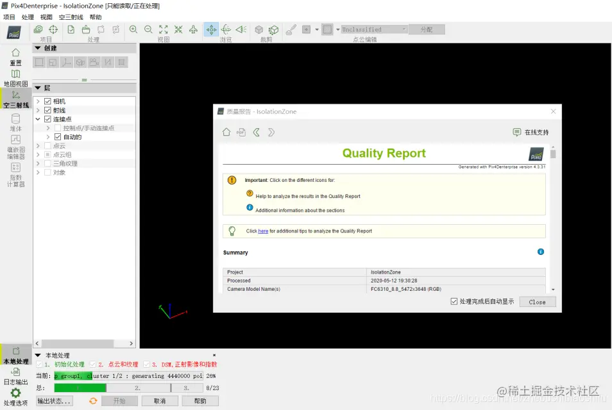
Task: Click the zoom out magnifier icon
Action: tap(148, 29)
